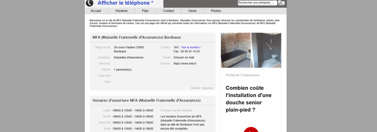View the Photos tab

(216, 11)
